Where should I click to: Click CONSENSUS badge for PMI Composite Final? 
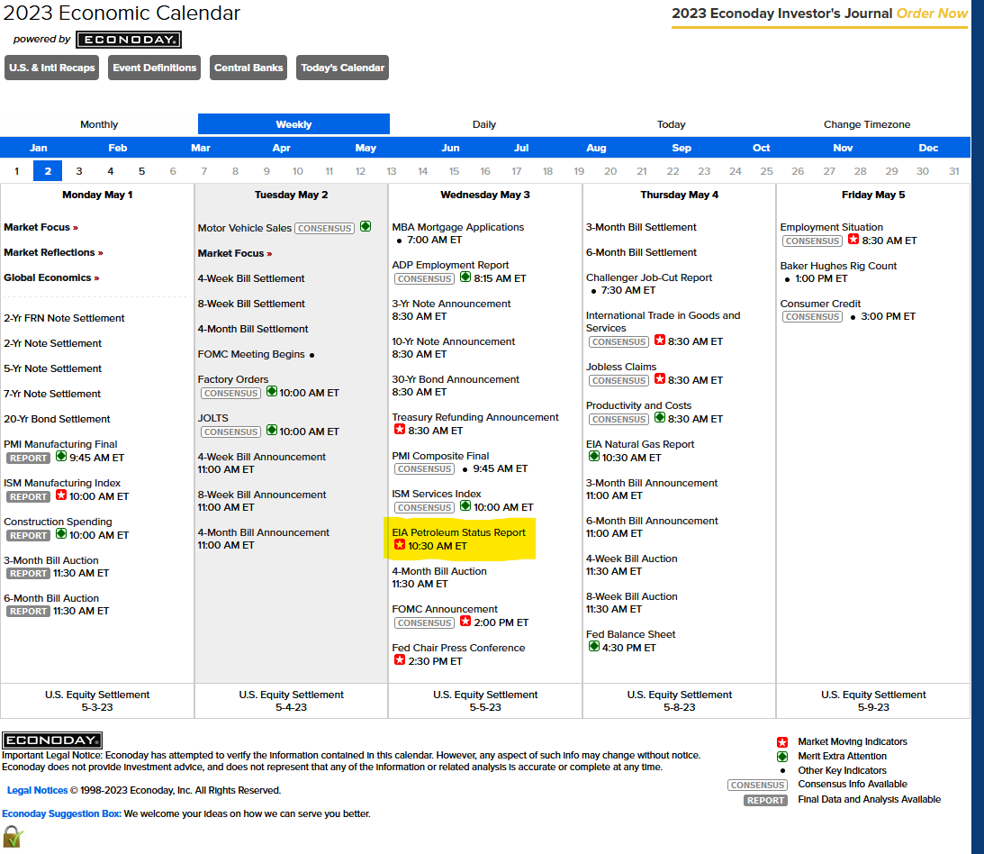point(424,469)
